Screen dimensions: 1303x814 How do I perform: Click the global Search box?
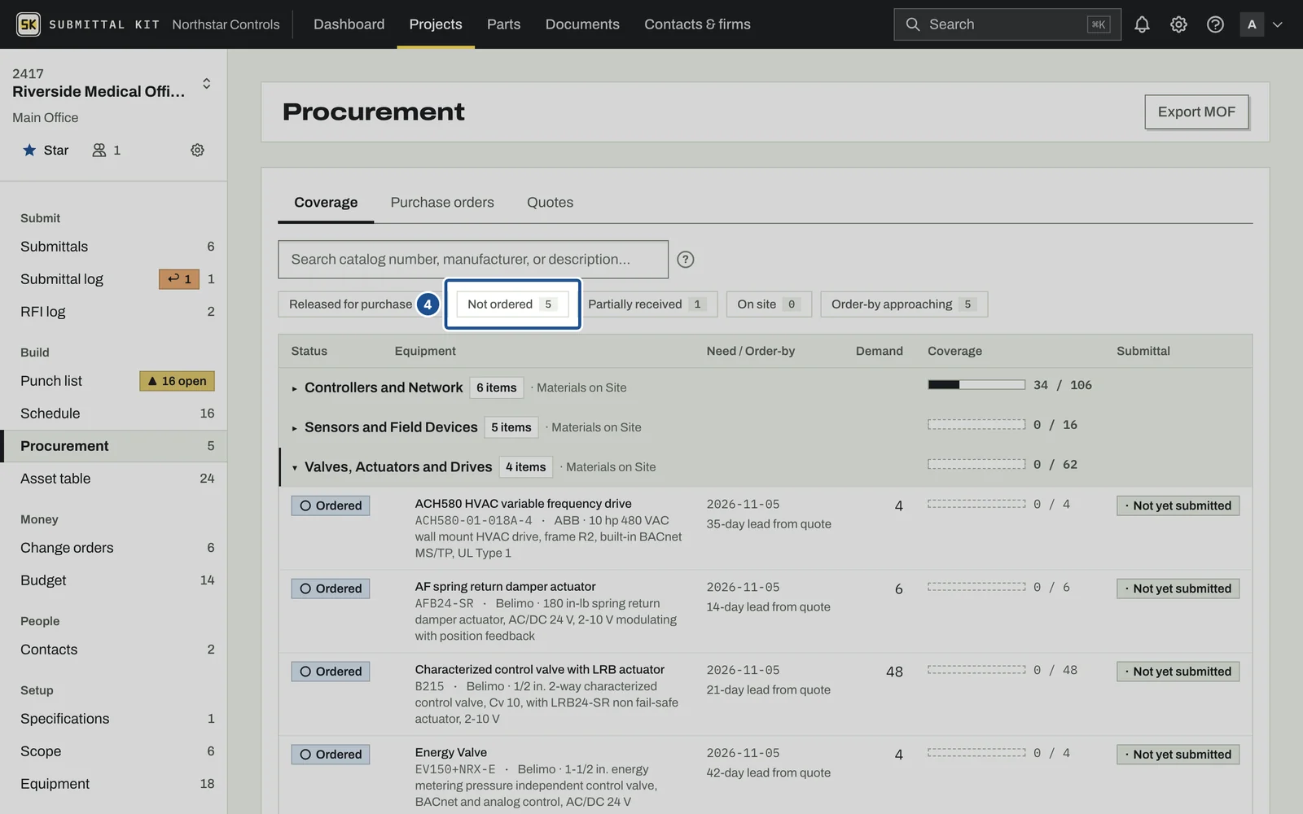(1007, 24)
